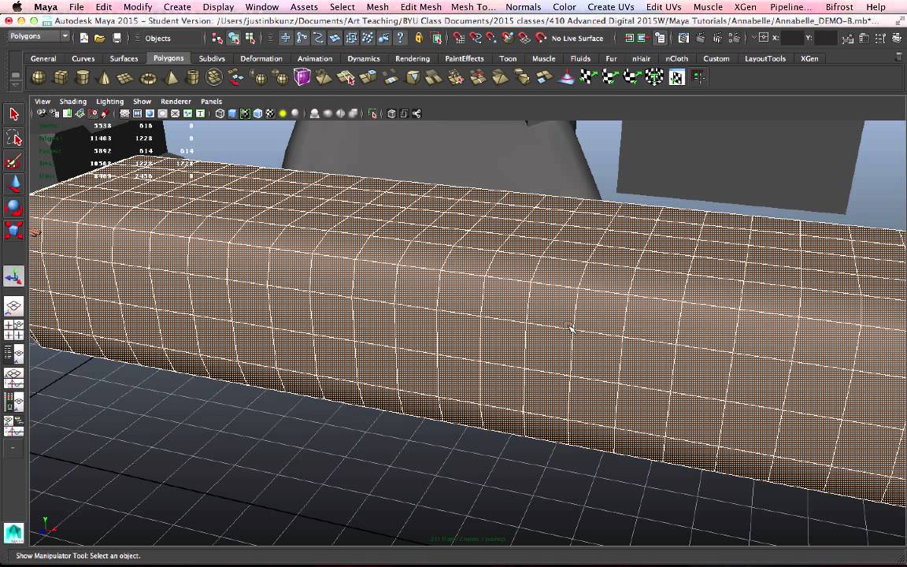Choose the Select tool arrow
907x567 pixels.
click(14, 114)
